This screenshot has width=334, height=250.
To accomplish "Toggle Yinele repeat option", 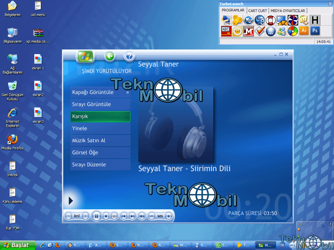I will (100, 128).
